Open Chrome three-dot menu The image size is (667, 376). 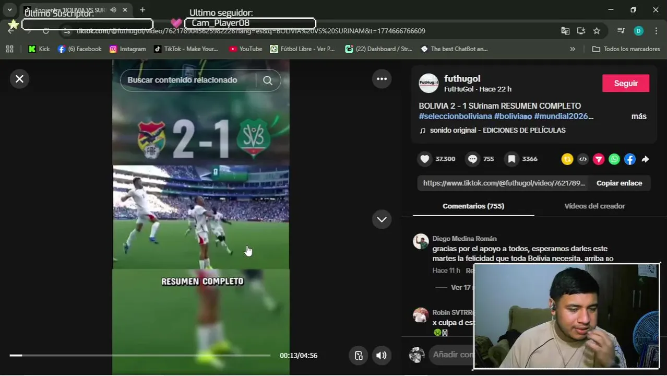coord(656,31)
